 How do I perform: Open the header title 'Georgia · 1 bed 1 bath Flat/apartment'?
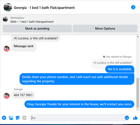(44, 8)
